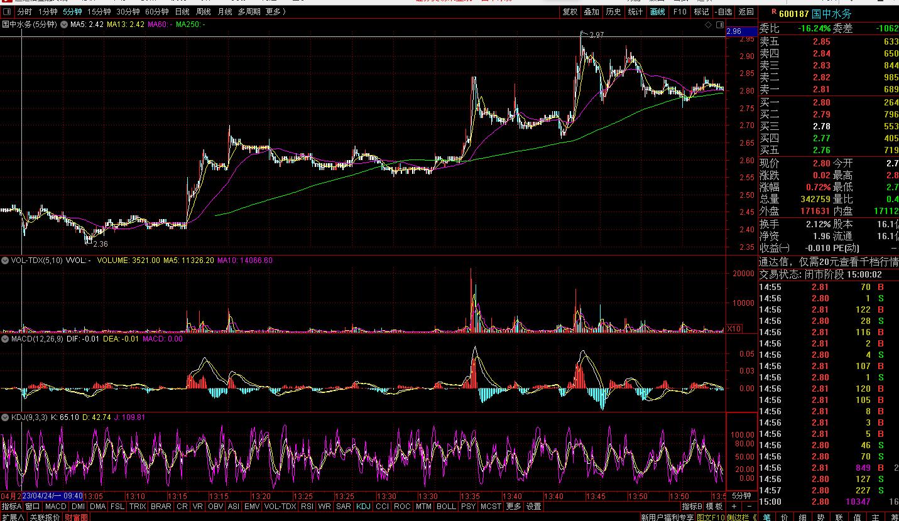899x521 pixels.
Task: Click the diamond icon at chart top-right
Action: point(709,24)
